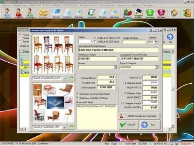Open the Clientes toolbar icon
The width and height of the screenshot is (194, 146).
(7, 13)
